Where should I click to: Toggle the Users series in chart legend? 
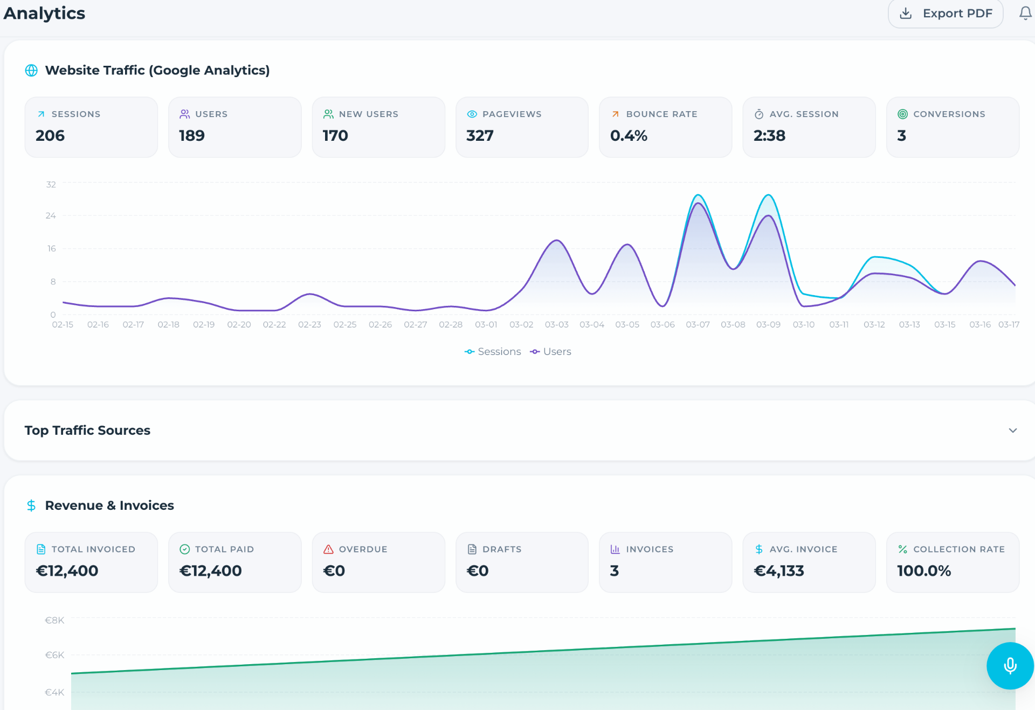point(550,351)
